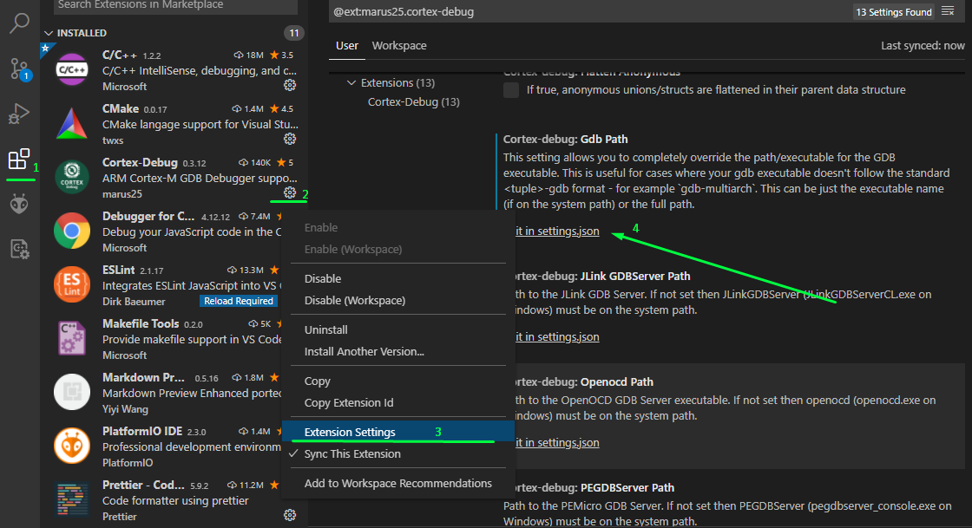Select Markdown Preview Enhanced logo
The image size is (972, 528).
click(x=72, y=392)
